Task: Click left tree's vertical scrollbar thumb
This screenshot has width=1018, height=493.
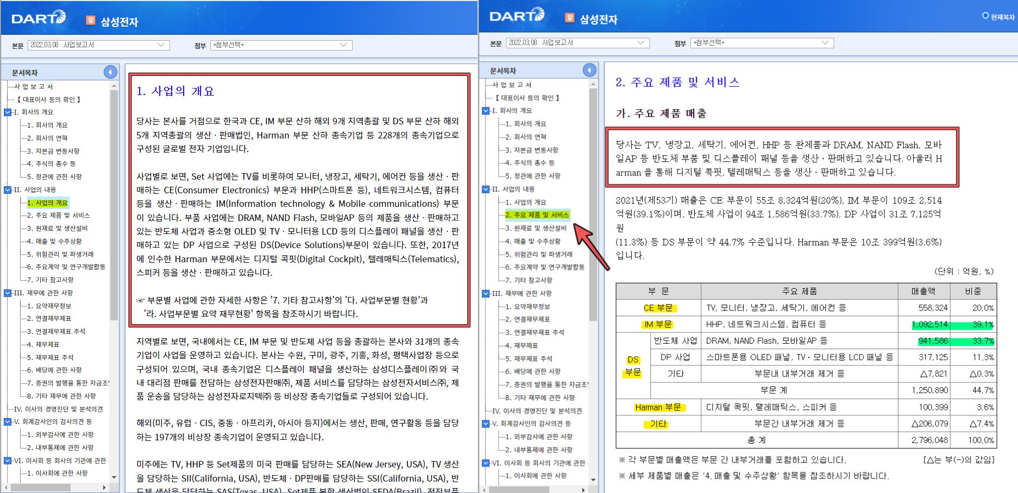Action: coord(114,205)
